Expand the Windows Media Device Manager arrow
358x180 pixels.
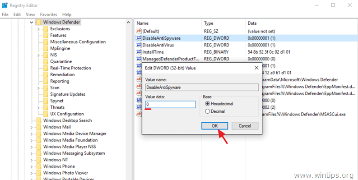point(32,134)
